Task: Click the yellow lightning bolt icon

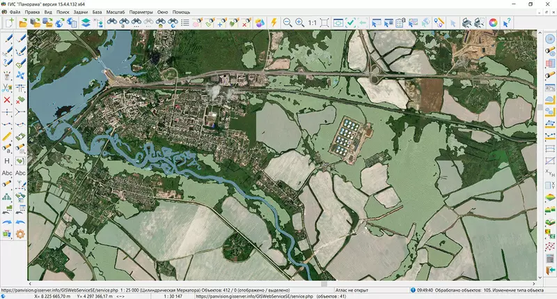Action: click(x=274, y=22)
